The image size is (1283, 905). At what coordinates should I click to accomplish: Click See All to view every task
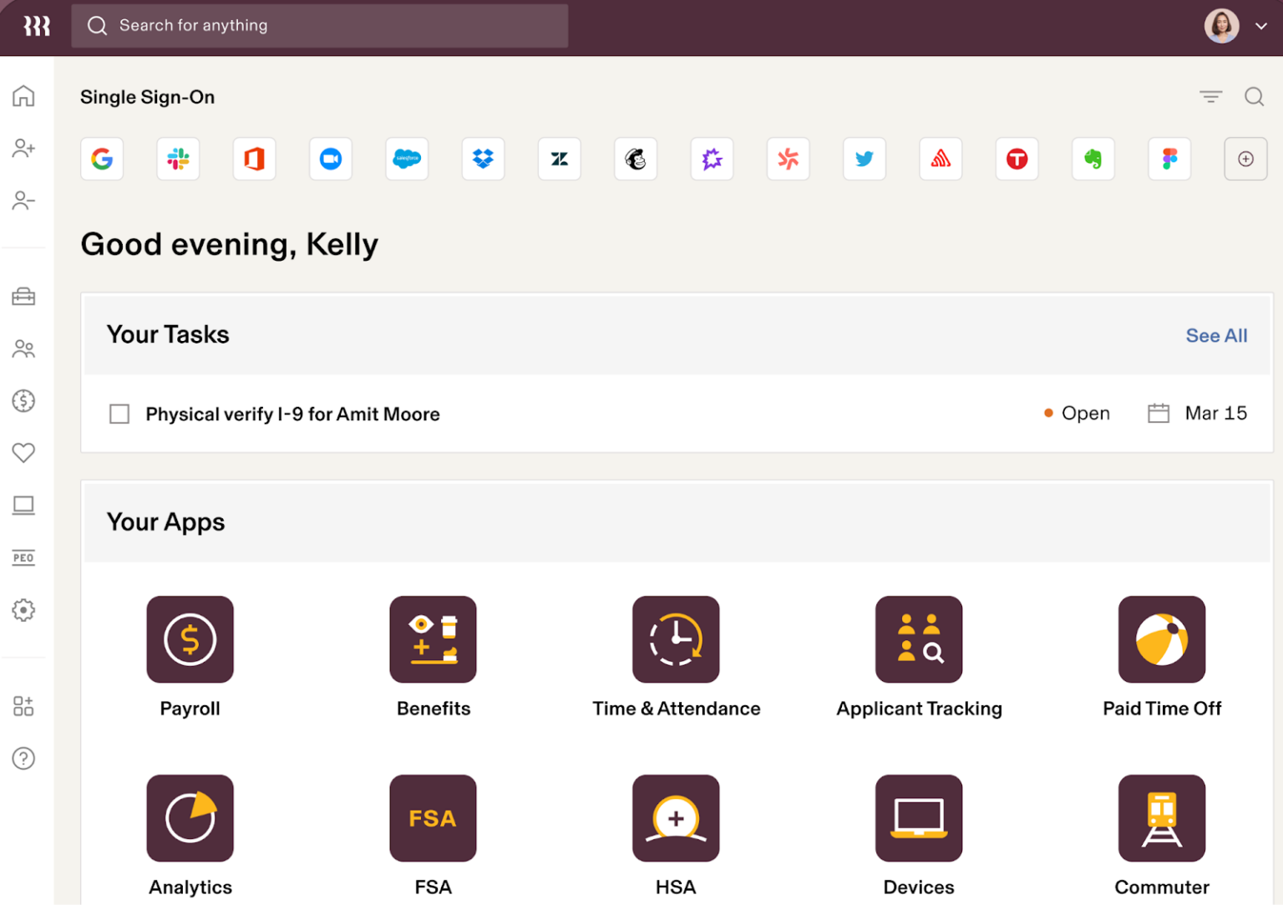tap(1216, 335)
